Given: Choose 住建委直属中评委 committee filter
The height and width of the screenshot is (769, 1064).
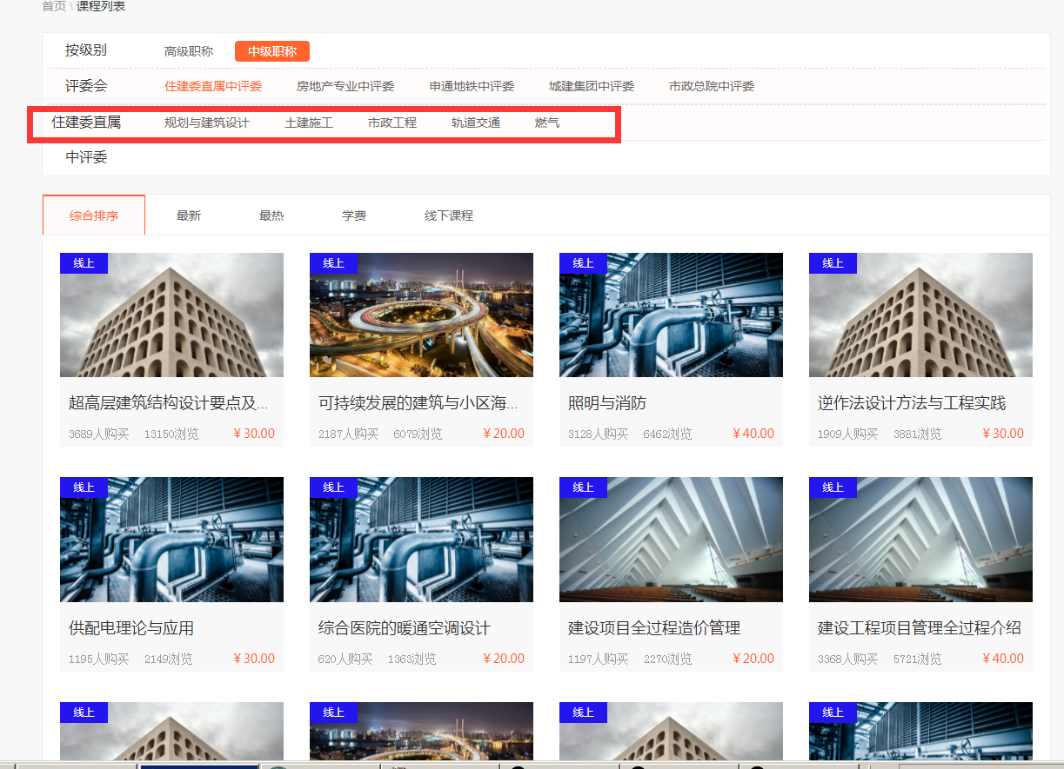Looking at the screenshot, I should point(213,86).
